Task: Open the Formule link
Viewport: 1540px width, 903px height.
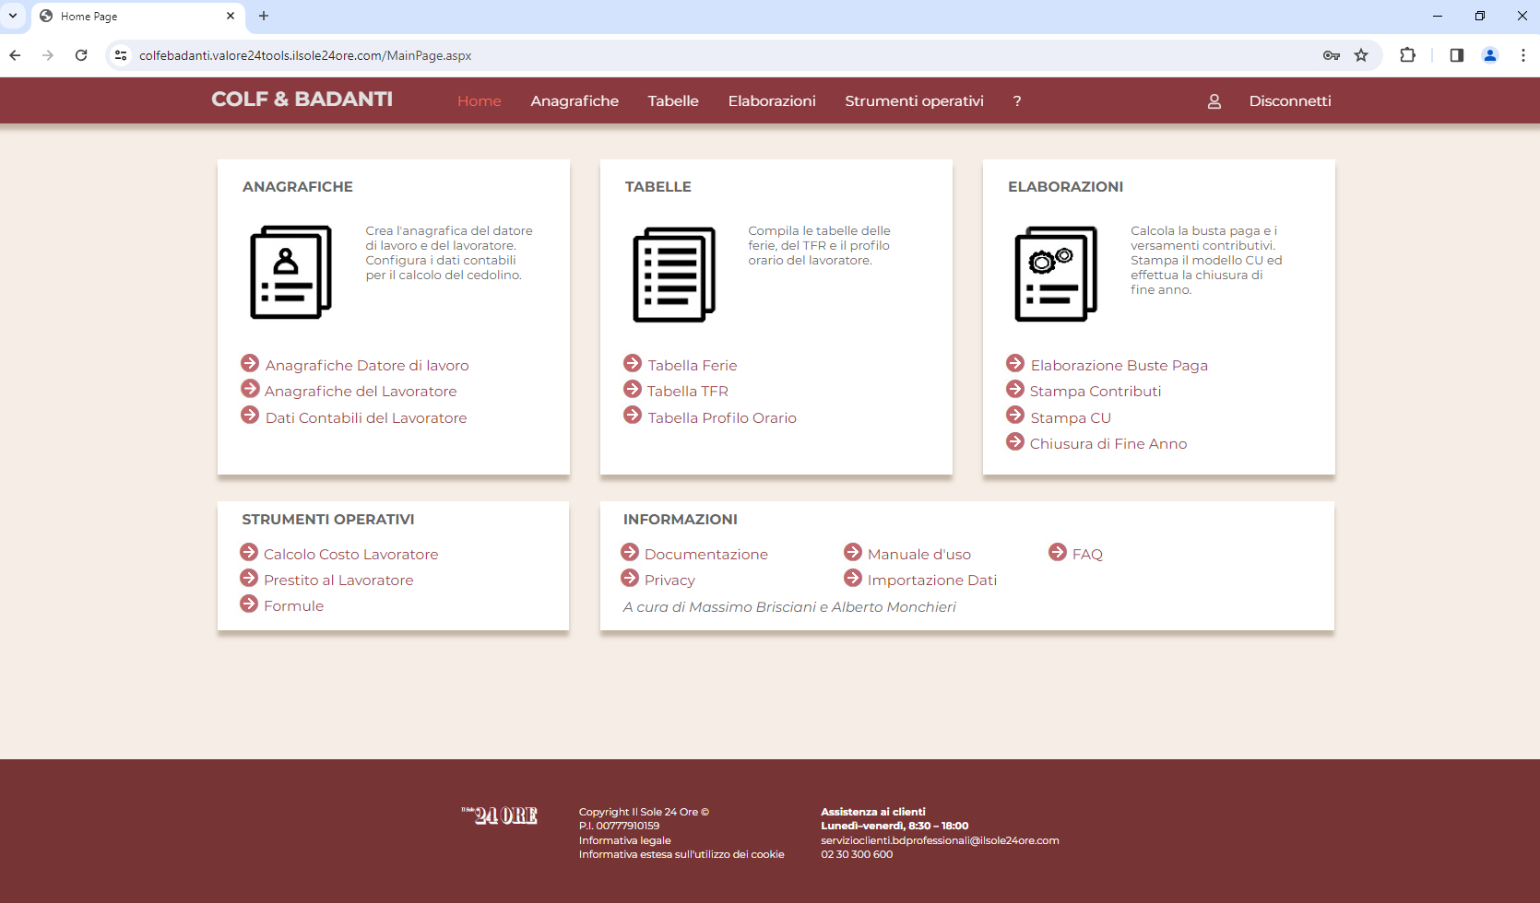Action: pyautogui.click(x=294, y=606)
